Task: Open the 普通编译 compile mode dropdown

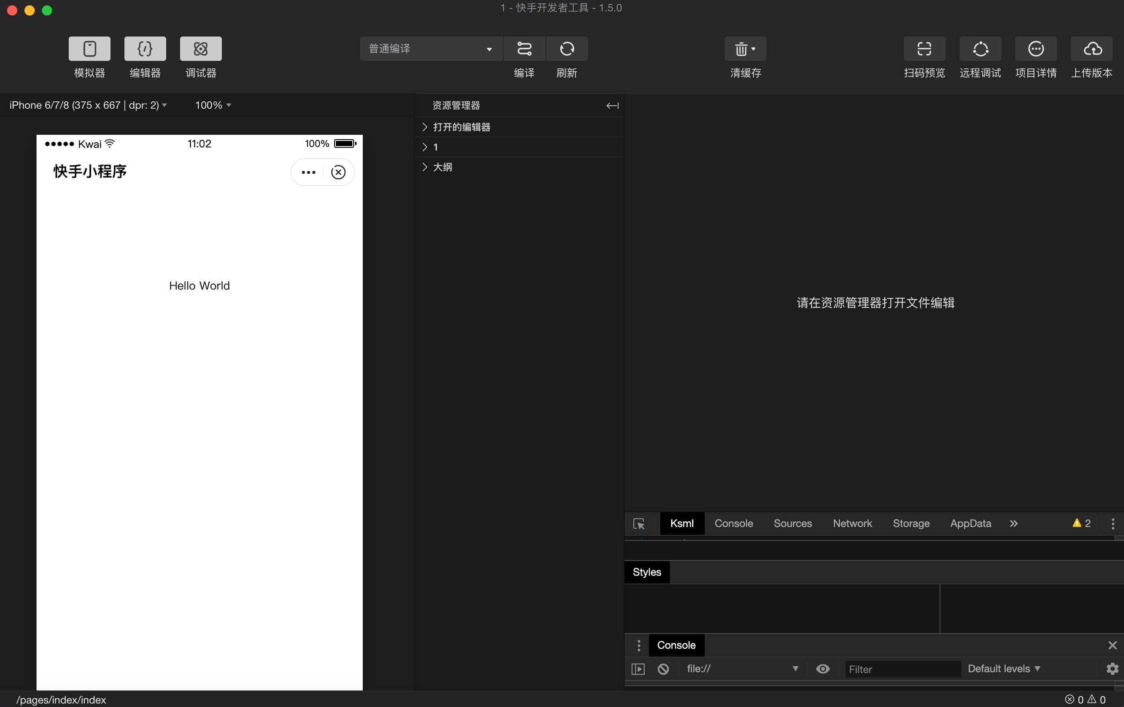Action: click(431, 49)
